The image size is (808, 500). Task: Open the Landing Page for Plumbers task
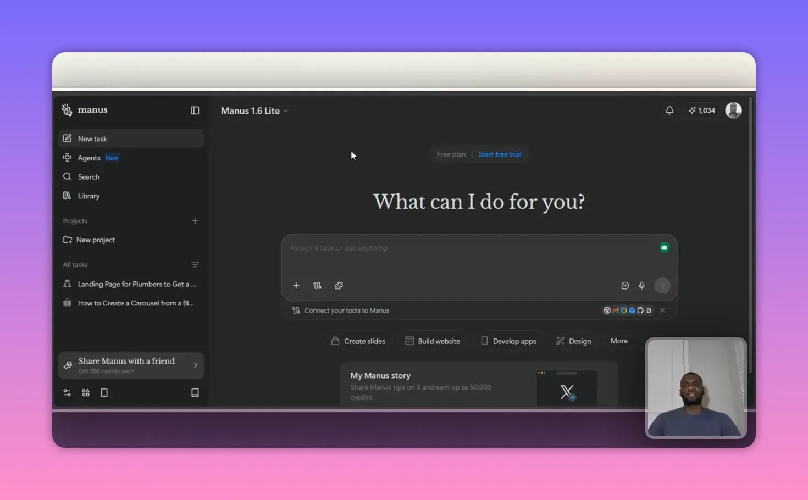click(131, 284)
